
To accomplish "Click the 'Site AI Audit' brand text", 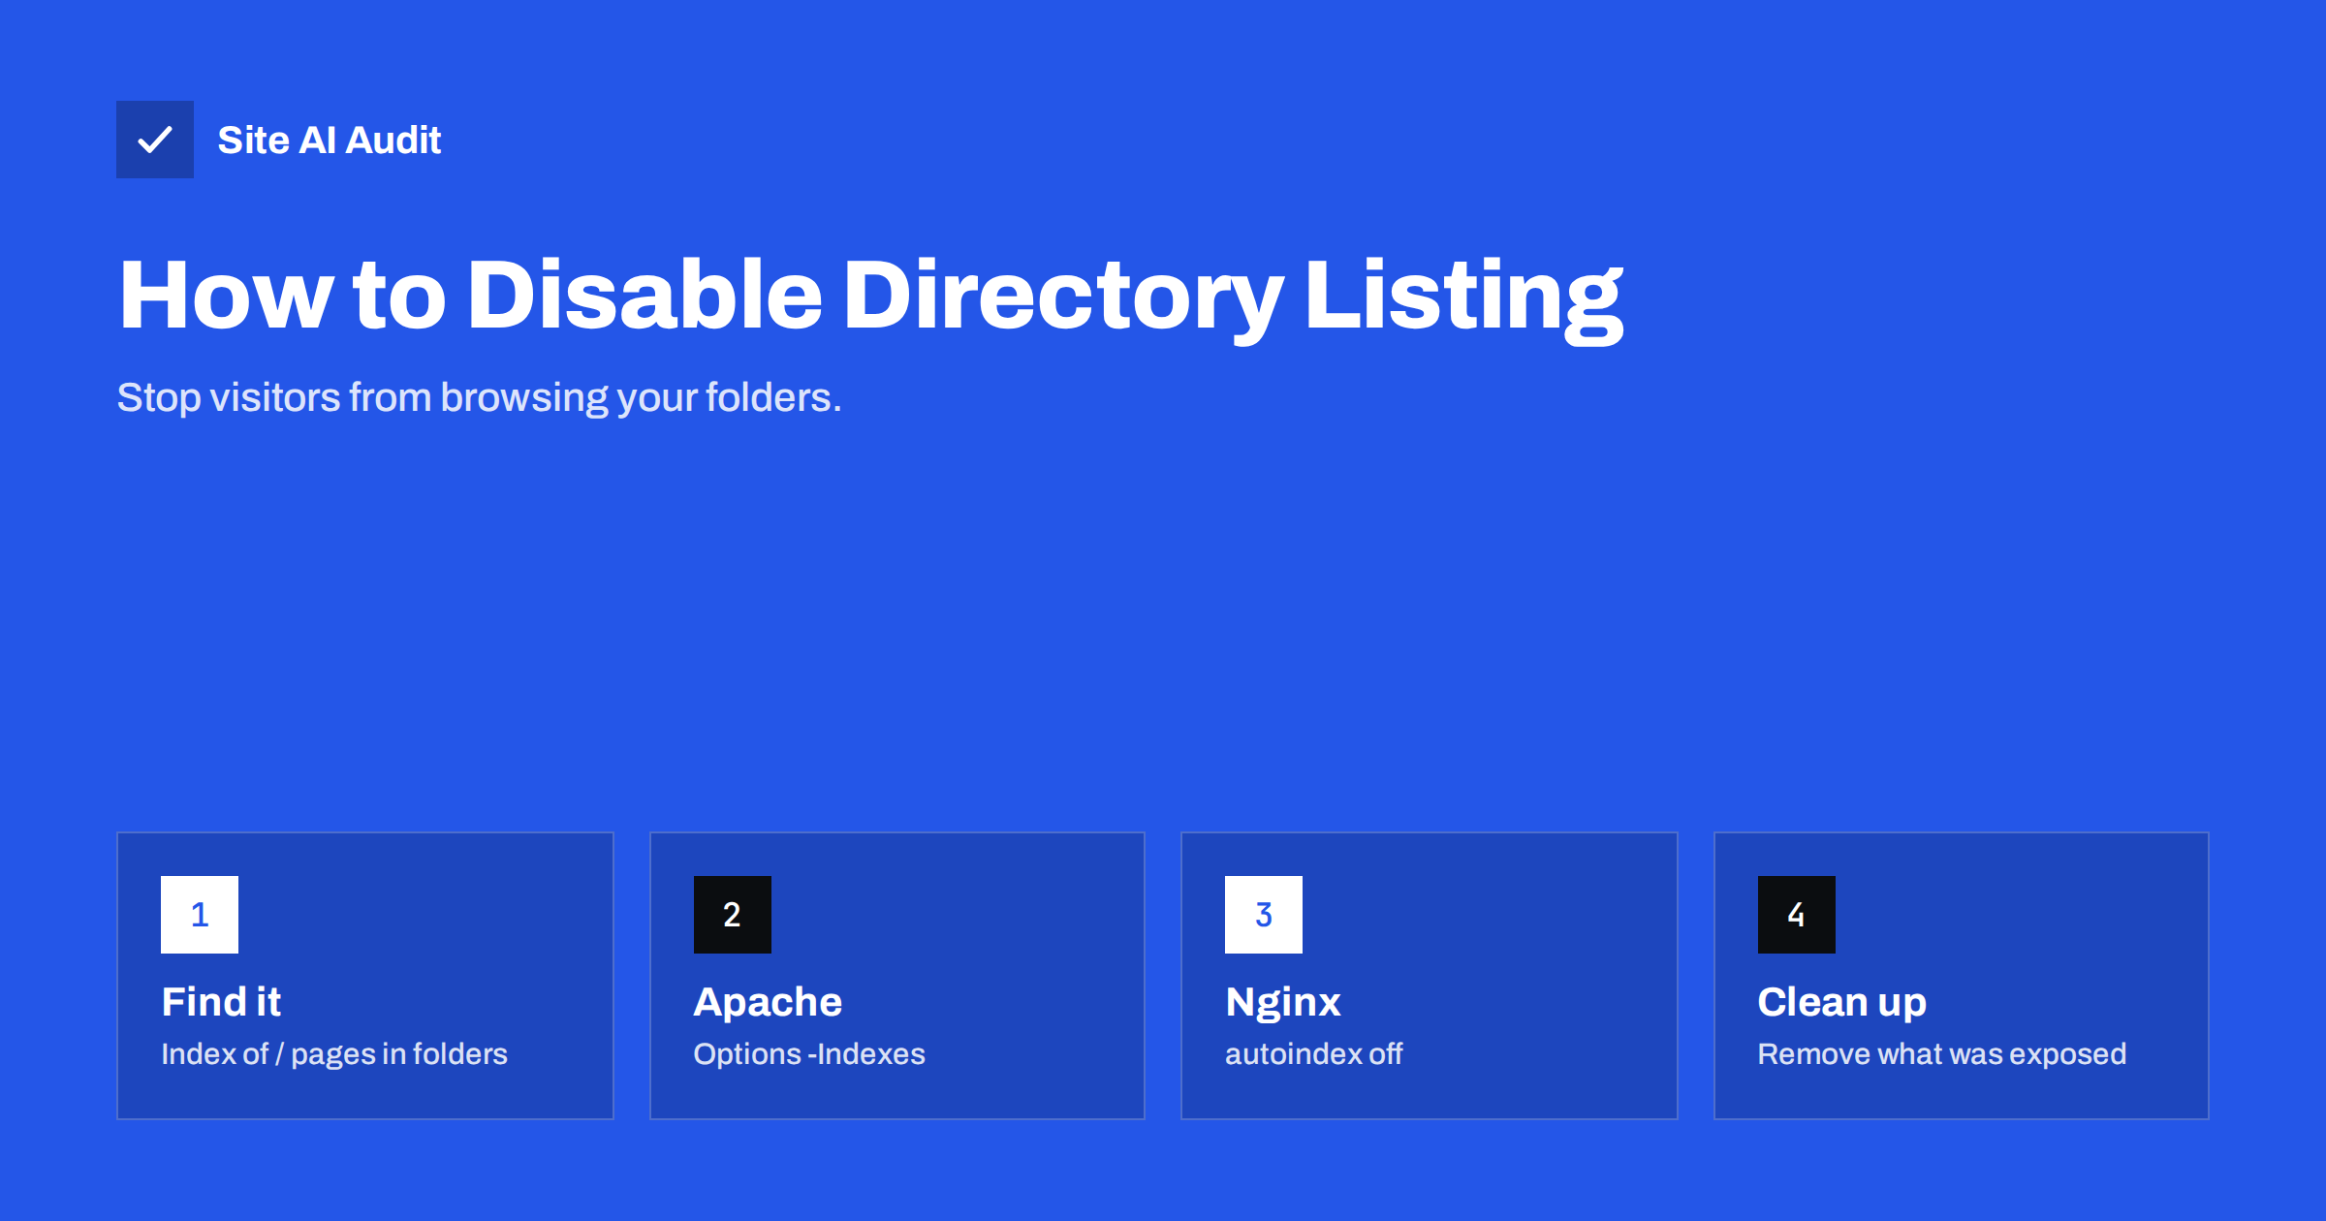I will tap(330, 141).
